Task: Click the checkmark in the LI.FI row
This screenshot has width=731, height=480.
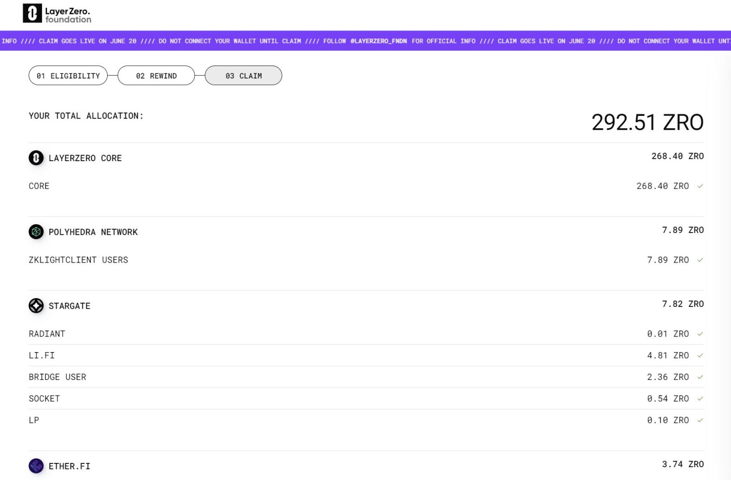Action: 700,355
